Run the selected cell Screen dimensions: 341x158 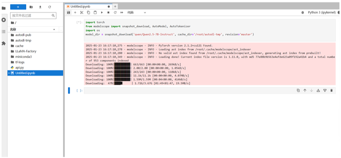(102, 13)
